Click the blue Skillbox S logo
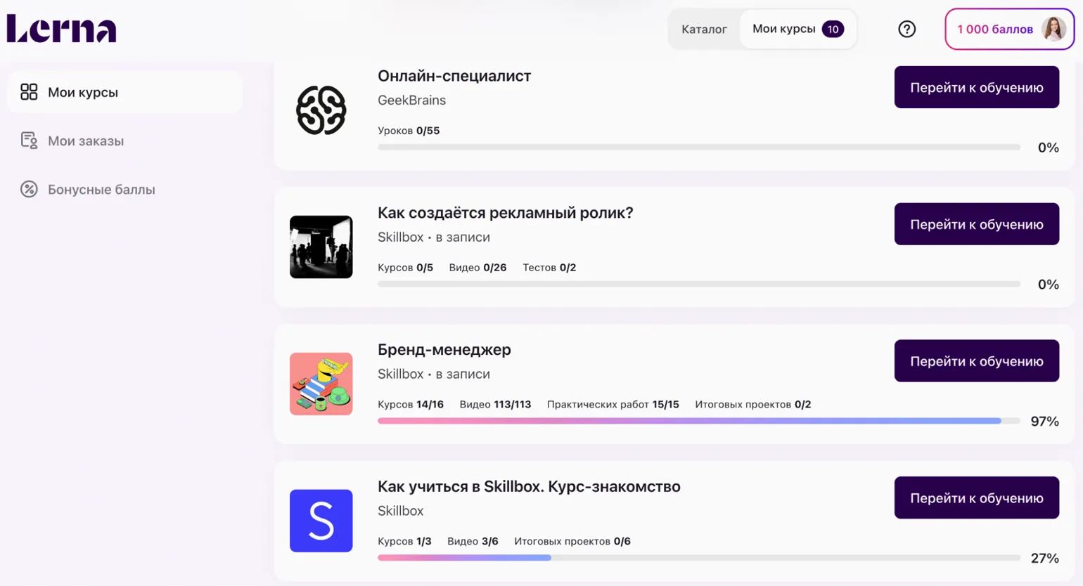This screenshot has width=1083, height=586. 321,521
